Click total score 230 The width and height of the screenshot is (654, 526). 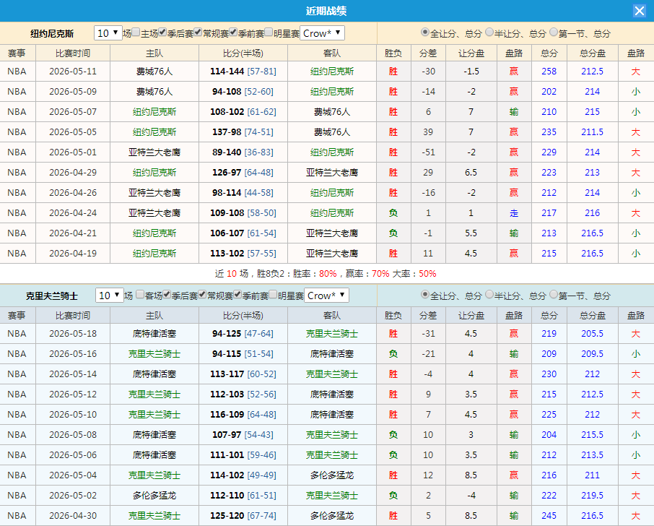coord(549,374)
